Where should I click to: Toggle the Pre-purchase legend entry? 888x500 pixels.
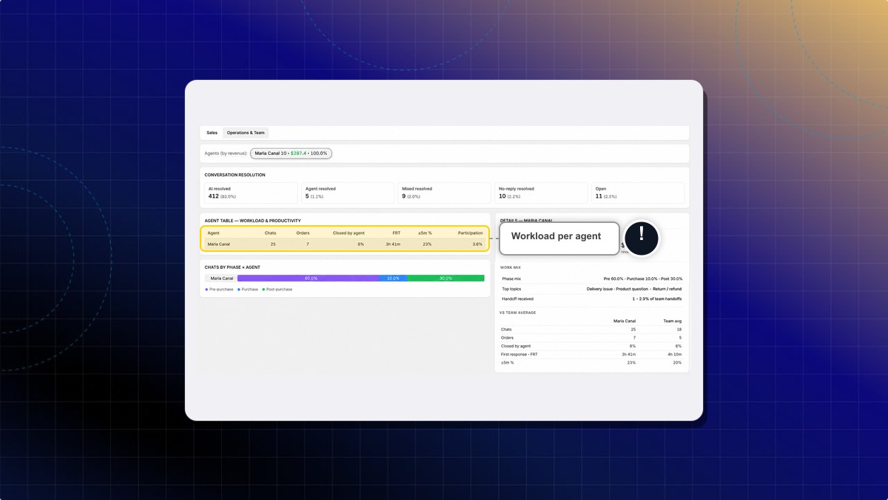pos(219,289)
